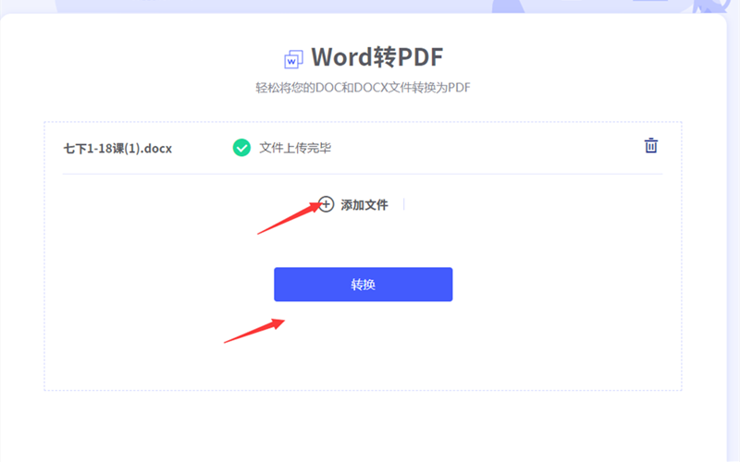740x462 pixels.
Task: Click the Word转PDF page heading
Action: 376,57
